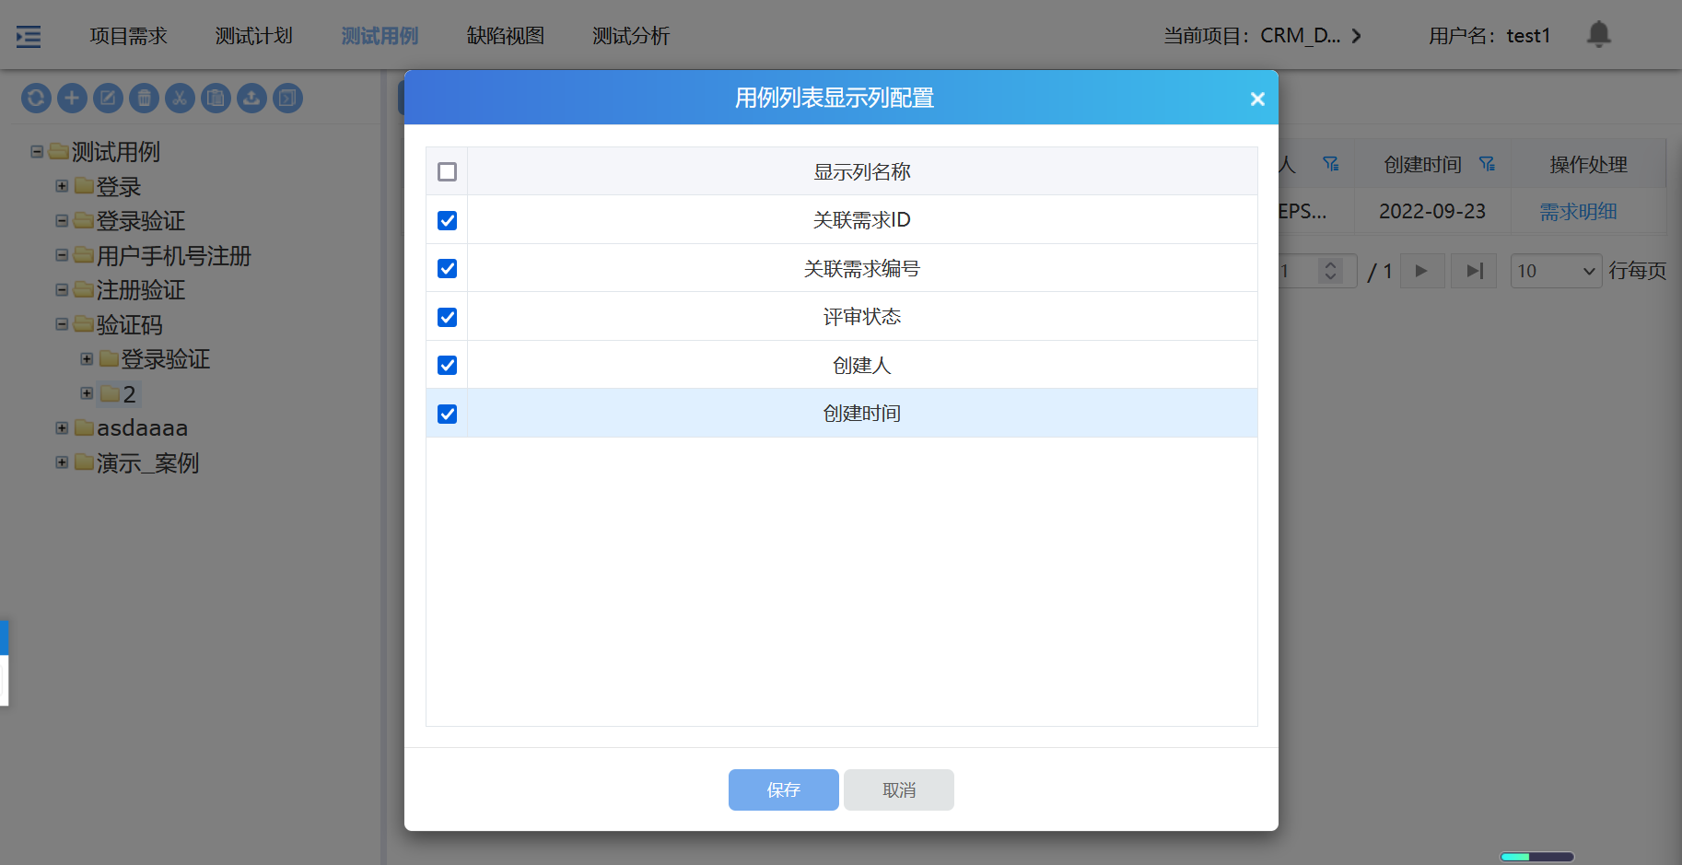Screen dimensions: 1682x865
Task: Open the rows-per-page dropdown showing 10
Action: 1556,271
